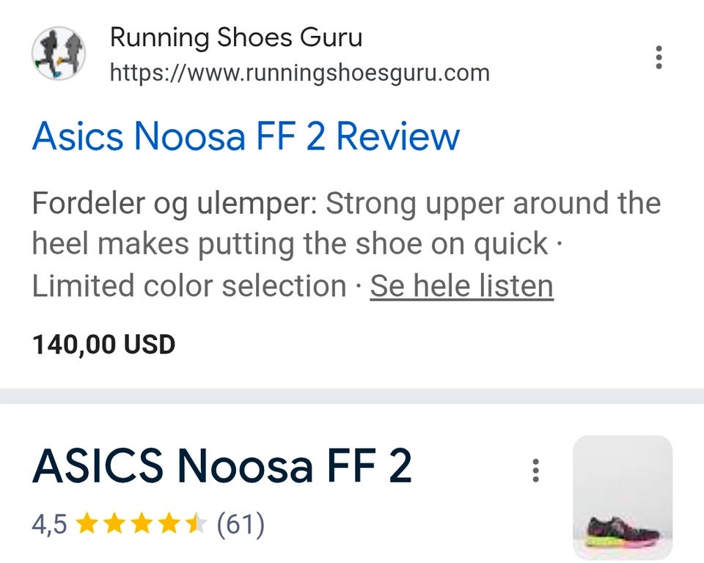Click the ASICS Noosa FF 2 heading
Image resolution: width=704 pixels, height=563 pixels.
pos(221,466)
